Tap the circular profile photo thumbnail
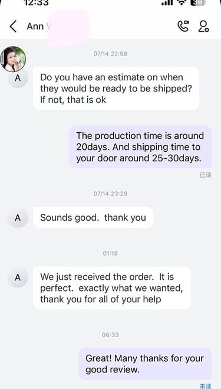 13,59
